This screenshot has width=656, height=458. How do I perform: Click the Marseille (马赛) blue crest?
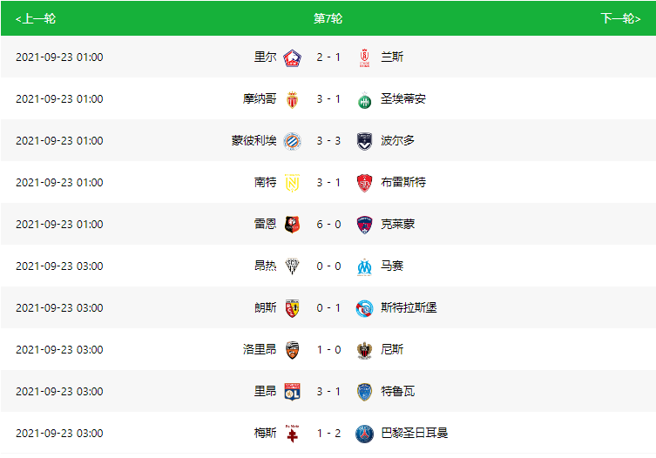364,266
